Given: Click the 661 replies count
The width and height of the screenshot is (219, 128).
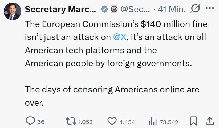Looking at the screenshot, I should coord(42,122).
